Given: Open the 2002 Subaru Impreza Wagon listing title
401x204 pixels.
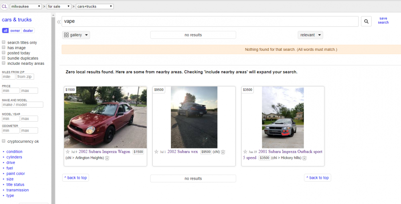Looking at the screenshot, I should coord(104,152).
